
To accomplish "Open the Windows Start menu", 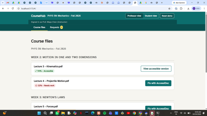I will (39, 113).
